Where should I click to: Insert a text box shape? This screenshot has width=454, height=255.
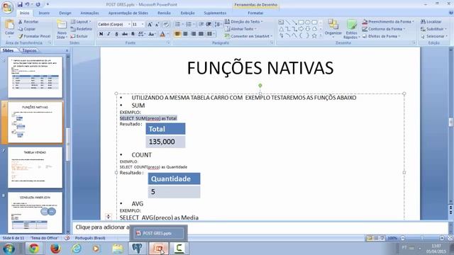pyautogui.click(x=281, y=22)
